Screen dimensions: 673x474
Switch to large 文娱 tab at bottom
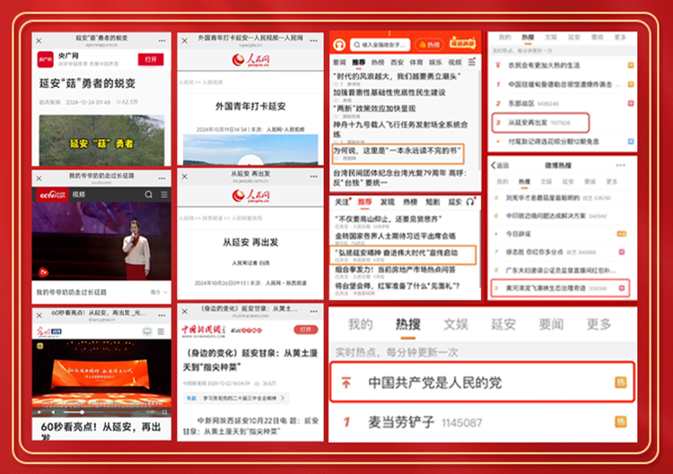[x=455, y=324]
